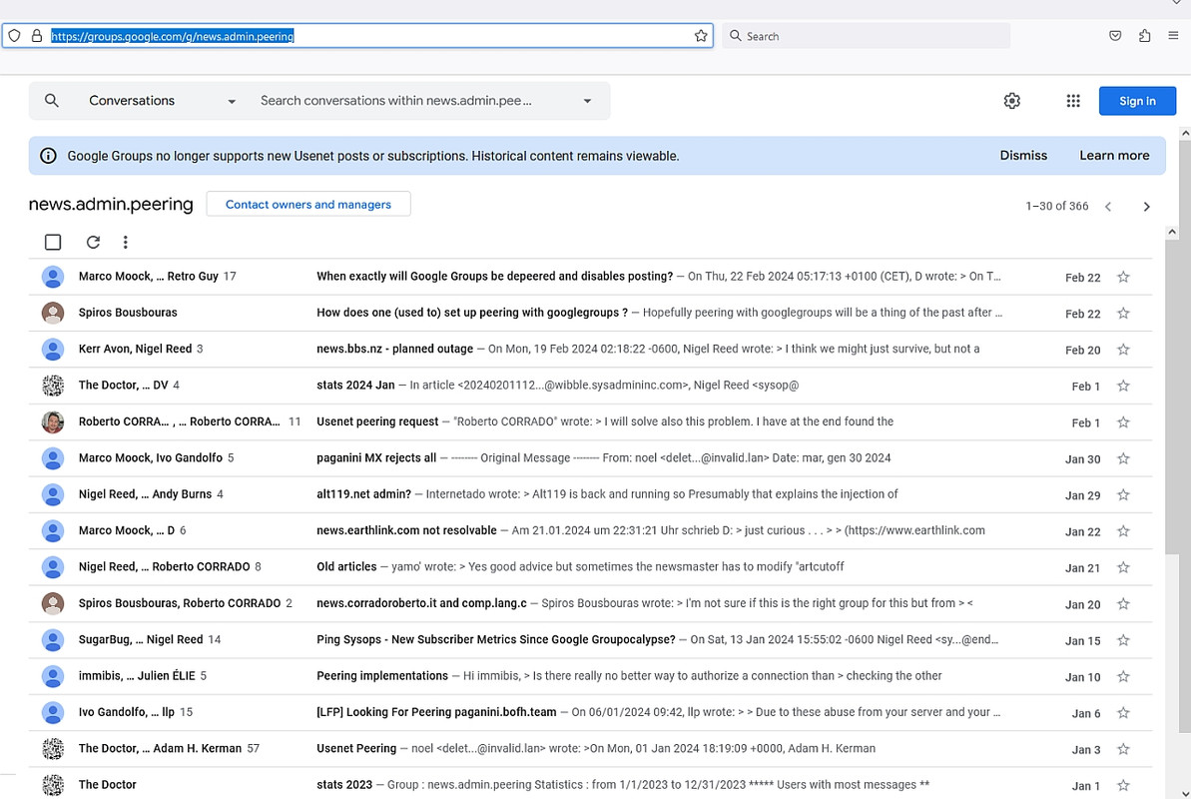Click the conversation list vertical scrollbar

(1172, 396)
